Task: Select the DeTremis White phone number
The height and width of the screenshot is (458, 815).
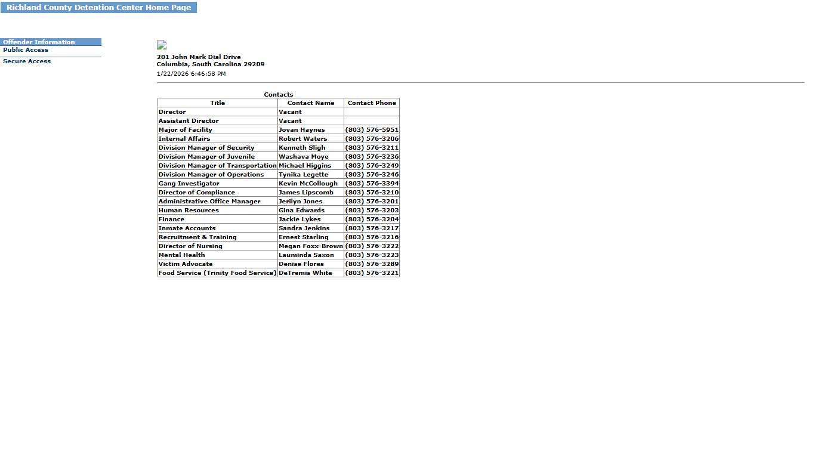Action: click(x=372, y=273)
